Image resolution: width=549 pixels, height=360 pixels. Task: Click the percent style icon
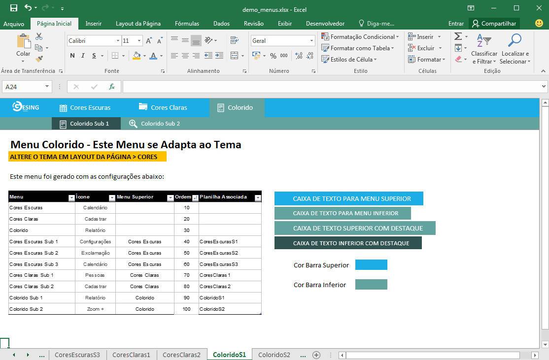273,56
